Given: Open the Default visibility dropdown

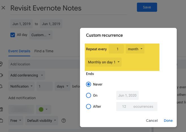Looking at the screenshot, I should [x=42, y=121].
